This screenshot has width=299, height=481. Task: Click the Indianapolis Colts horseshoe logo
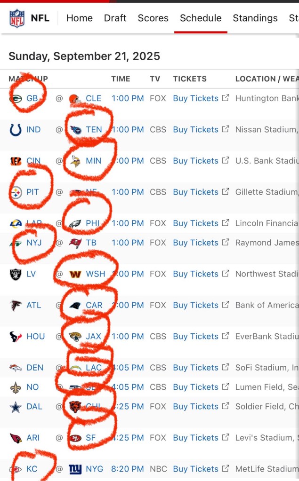[x=16, y=130]
